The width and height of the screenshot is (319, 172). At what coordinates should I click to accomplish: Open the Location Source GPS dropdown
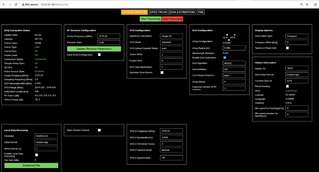[297, 81]
